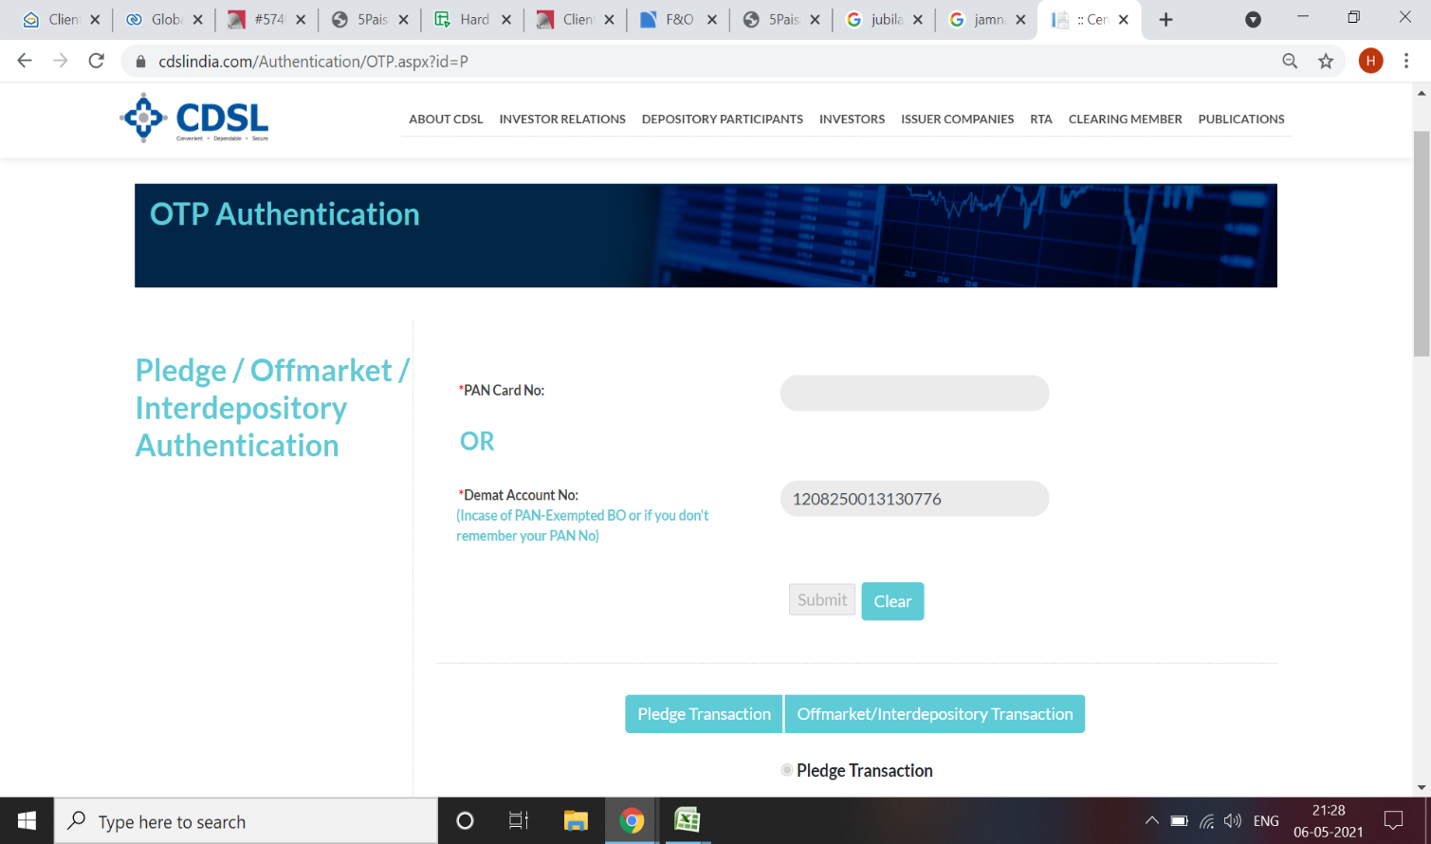Bookmark this page with star icon
The height and width of the screenshot is (844, 1431).
click(1326, 61)
